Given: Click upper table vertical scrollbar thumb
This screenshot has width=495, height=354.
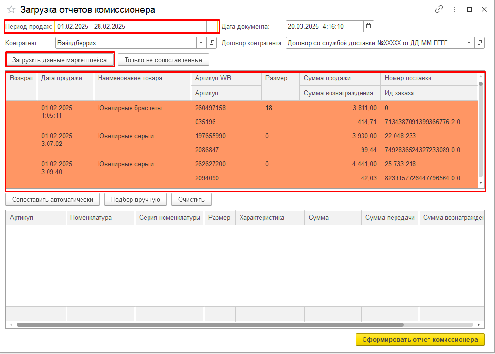Looking at the screenshot, I should pyautogui.click(x=481, y=129).
